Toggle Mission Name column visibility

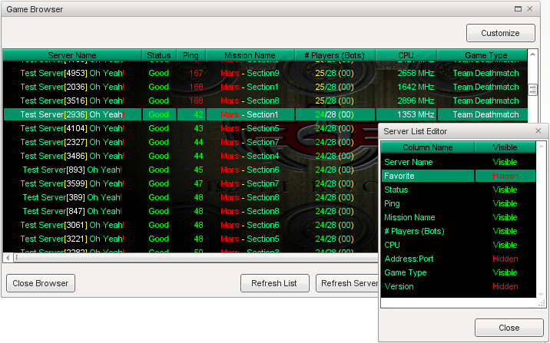(505, 217)
